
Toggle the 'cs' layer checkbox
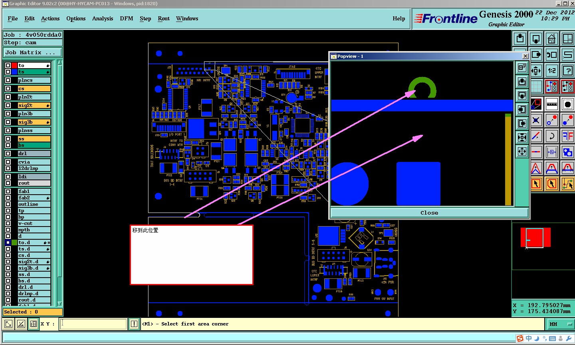click(8, 89)
